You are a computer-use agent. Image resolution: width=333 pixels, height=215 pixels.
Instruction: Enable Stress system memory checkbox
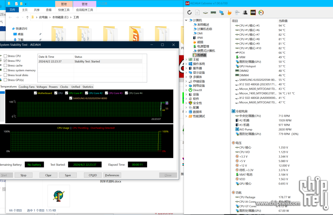coord(5,70)
